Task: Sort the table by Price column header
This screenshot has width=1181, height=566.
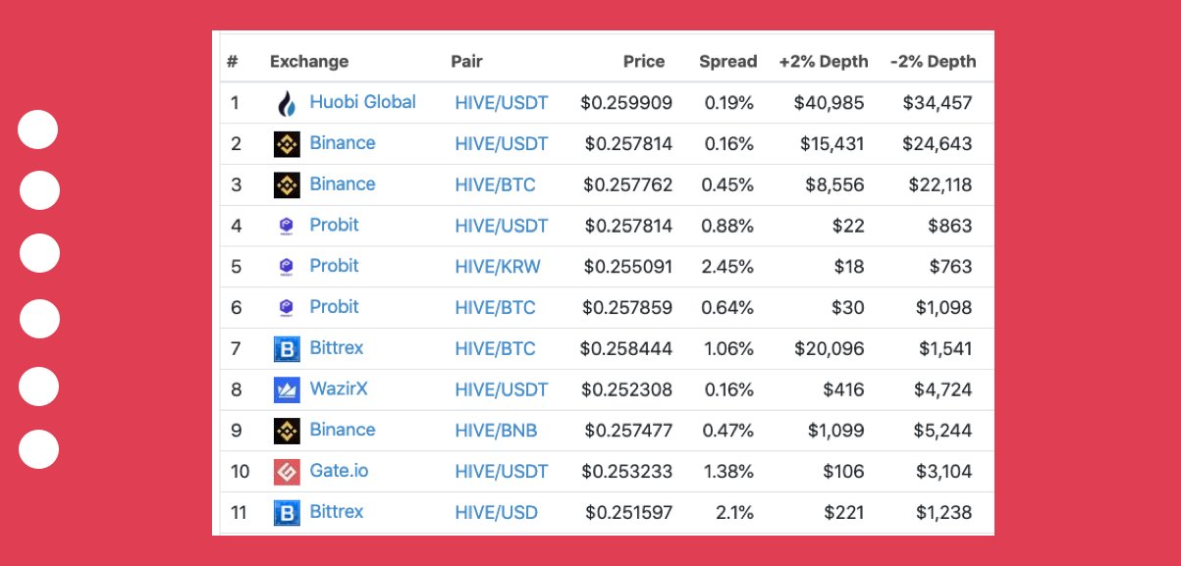Action: pos(644,62)
